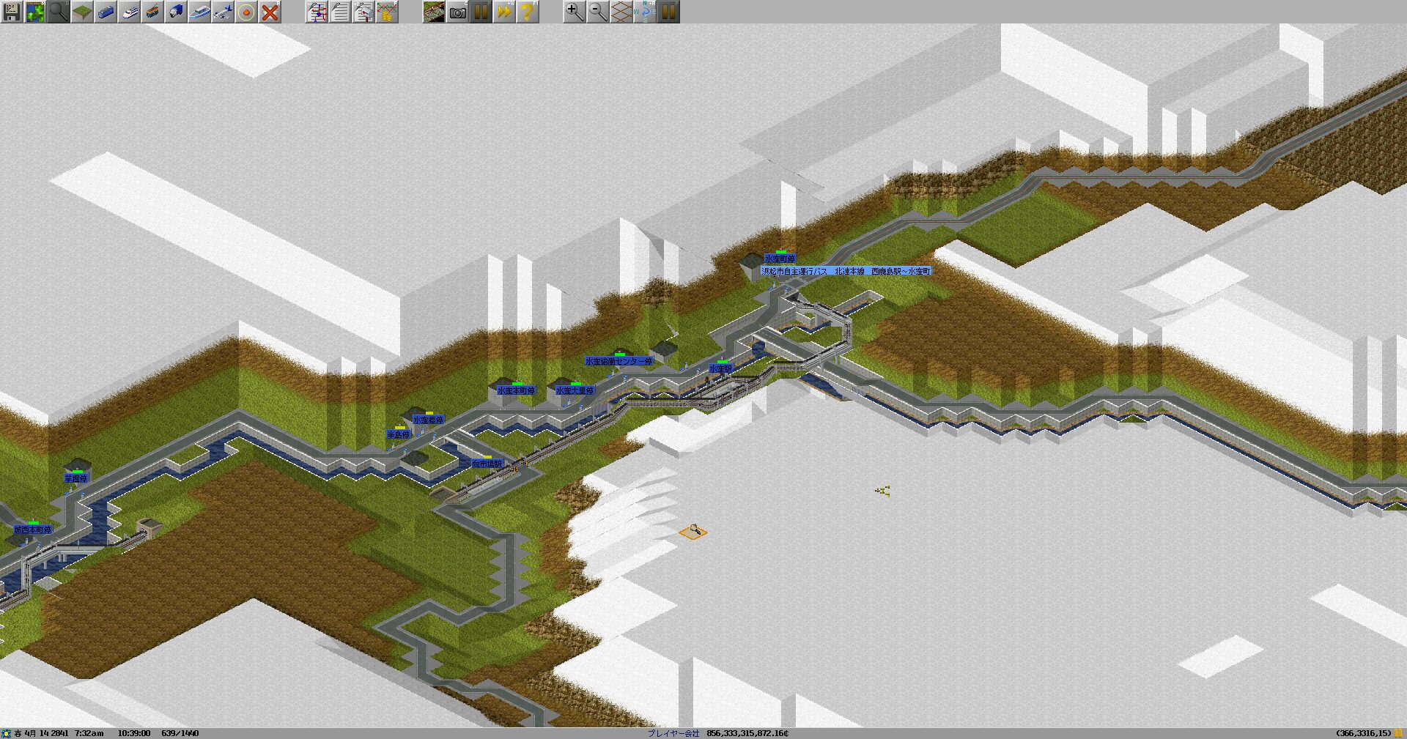Select the 芋堀停 stop label
Screen dimensions: 1407x739
(x=76, y=478)
